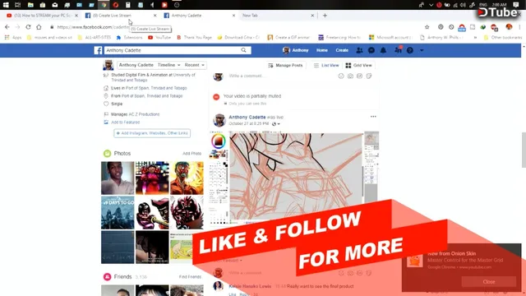Screen dimensions: 526x296
Task: Open Extensions bookmark
Action: [130, 38]
